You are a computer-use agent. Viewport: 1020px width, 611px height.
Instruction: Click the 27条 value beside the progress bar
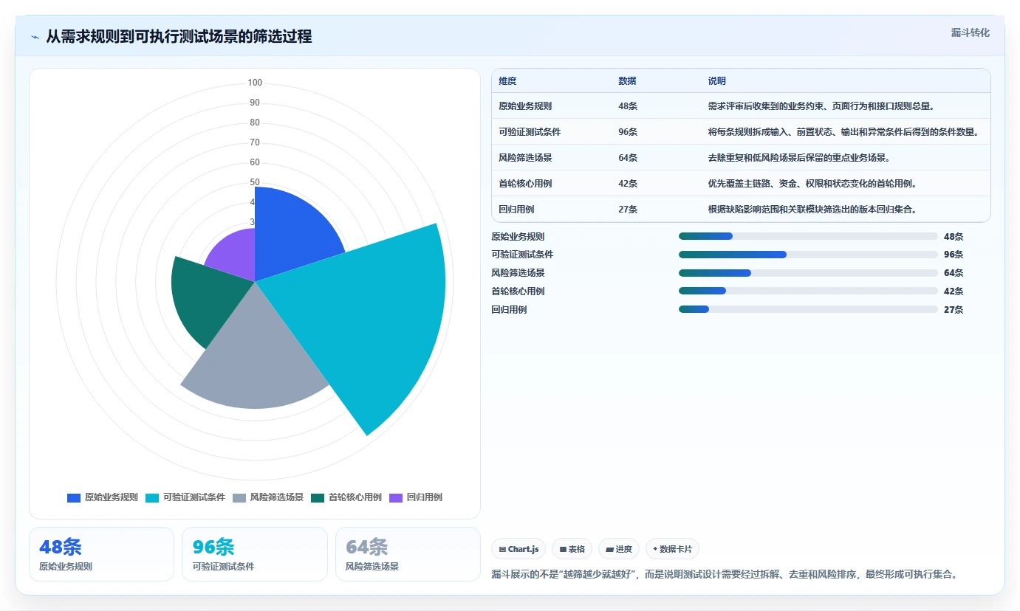pos(954,310)
